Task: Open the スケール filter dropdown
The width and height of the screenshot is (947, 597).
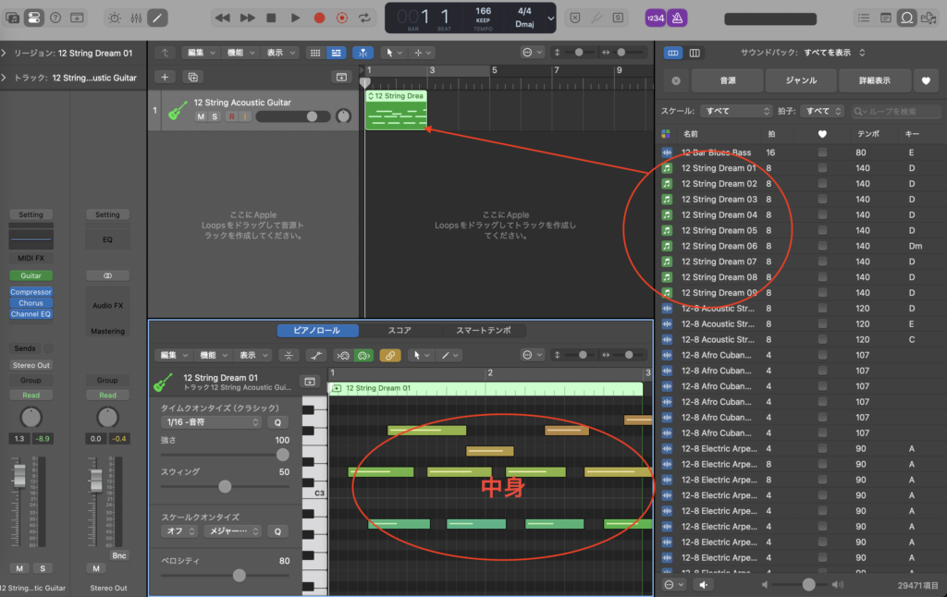Action: coord(736,109)
